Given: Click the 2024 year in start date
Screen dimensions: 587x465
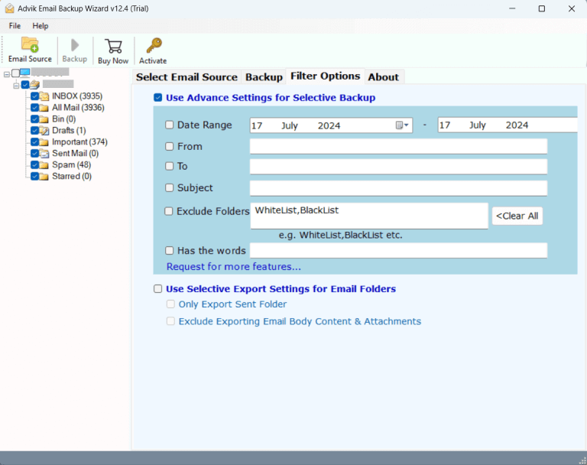Looking at the screenshot, I should [329, 125].
